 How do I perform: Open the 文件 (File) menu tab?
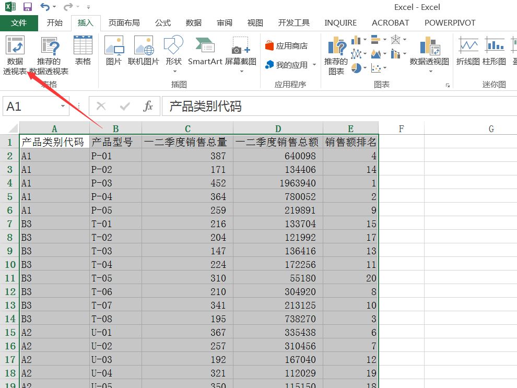[x=19, y=23]
